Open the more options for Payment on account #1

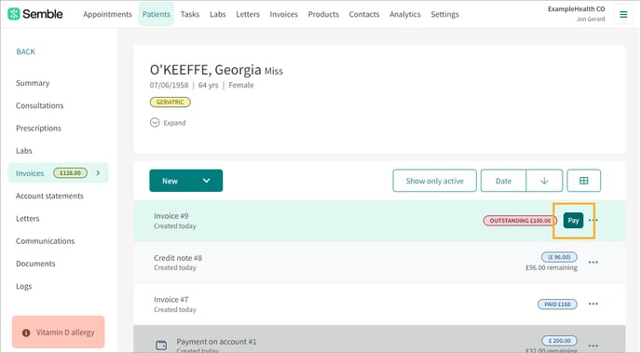(593, 346)
